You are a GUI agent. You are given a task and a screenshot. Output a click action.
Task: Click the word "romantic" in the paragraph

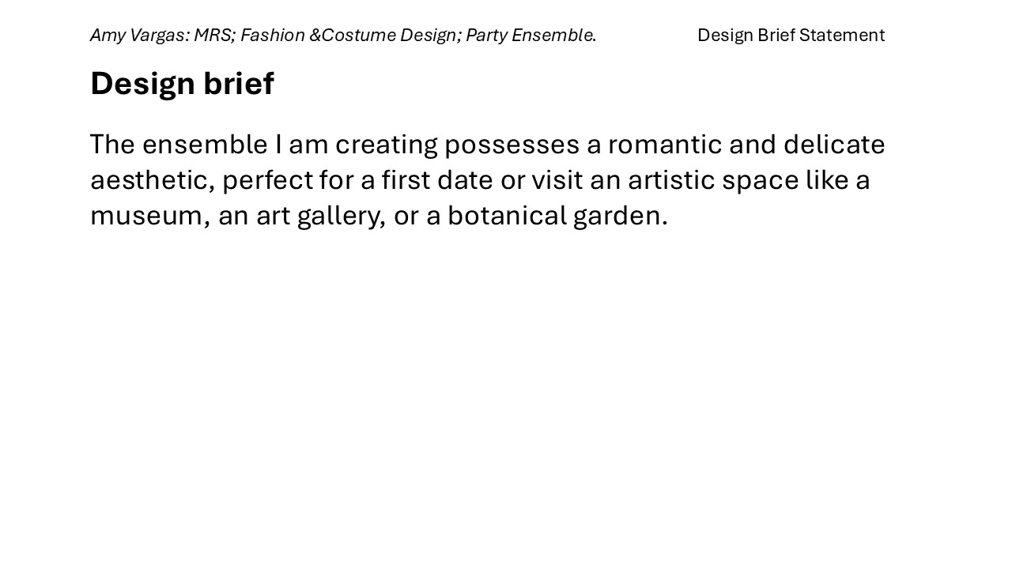click(x=664, y=145)
